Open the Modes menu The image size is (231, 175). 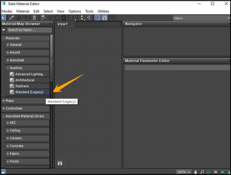click(7, 11)
